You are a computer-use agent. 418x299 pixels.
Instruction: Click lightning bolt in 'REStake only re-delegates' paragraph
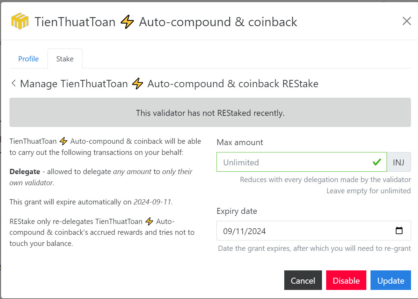149,221
